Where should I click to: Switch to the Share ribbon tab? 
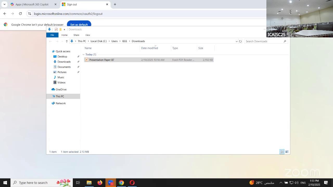click(76, 35)
